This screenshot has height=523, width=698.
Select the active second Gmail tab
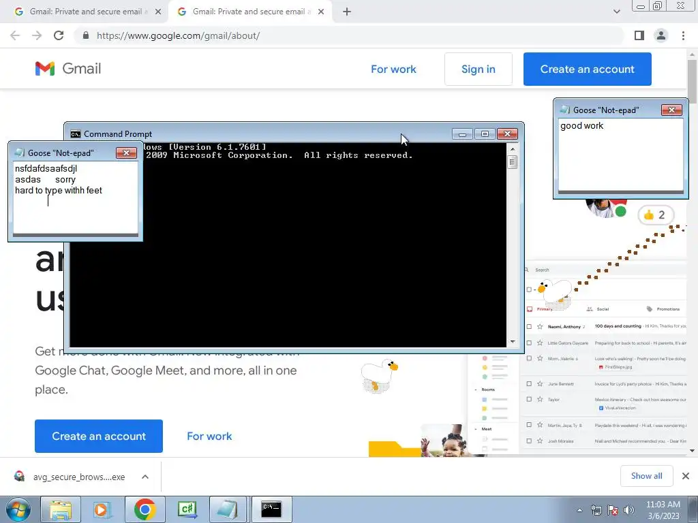click(252, 12)
